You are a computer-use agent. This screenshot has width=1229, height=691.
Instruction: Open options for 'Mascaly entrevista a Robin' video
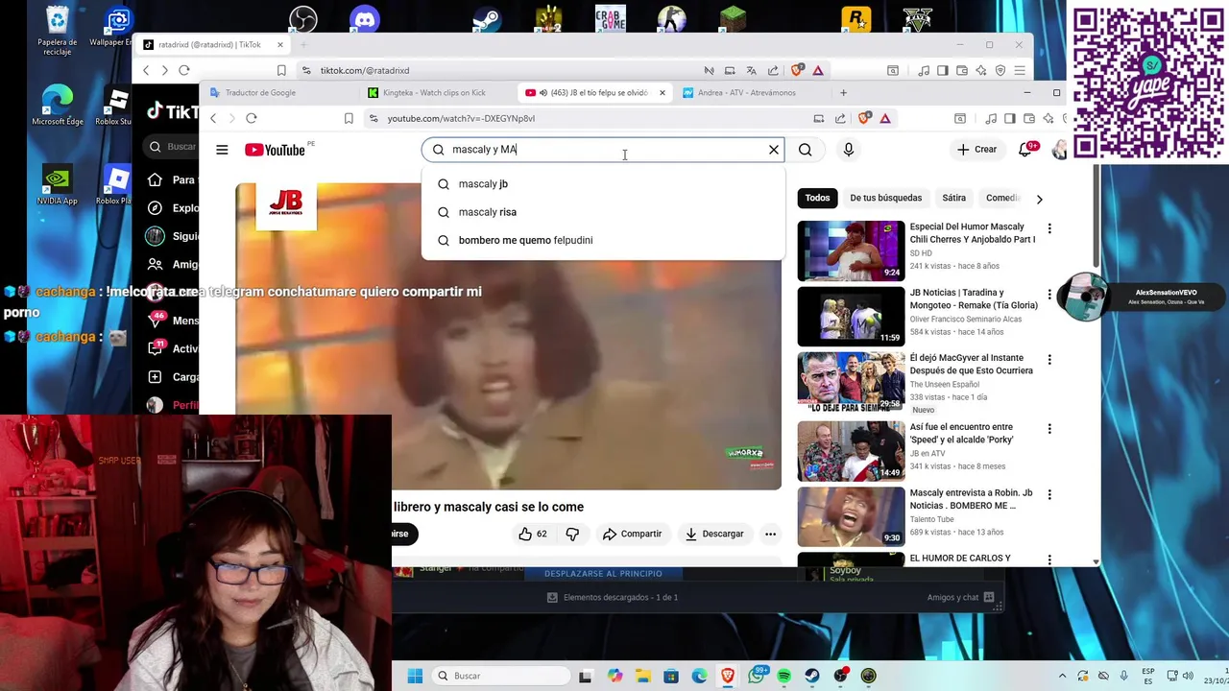1049,494
